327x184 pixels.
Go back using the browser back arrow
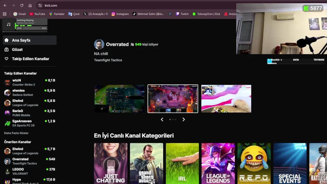coord(5,5)
